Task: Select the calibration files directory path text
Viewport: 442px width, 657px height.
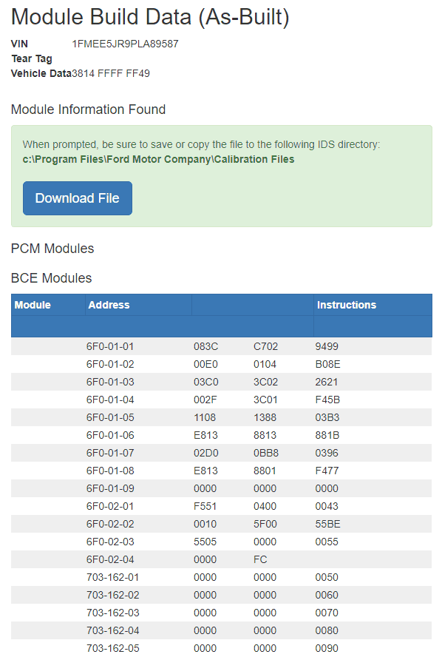Action: [x=158, y=160]
